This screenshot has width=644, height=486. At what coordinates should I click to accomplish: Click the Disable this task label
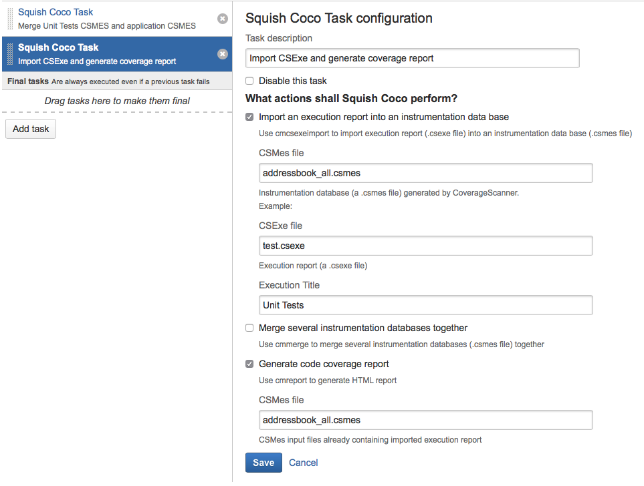click(293, 81)
